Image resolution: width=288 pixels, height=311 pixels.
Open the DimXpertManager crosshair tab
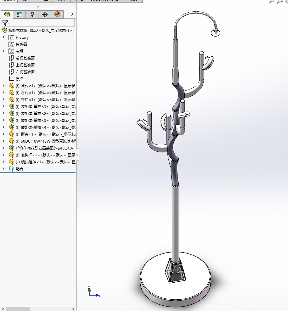tap(45, 14)
